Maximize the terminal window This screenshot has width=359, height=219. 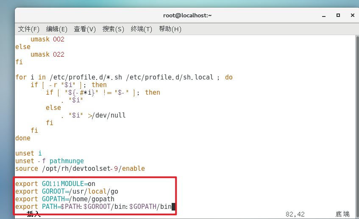click(338, 15)
